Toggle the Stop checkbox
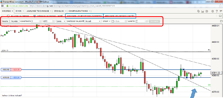 pyautogui.click(x=113, y=21)
